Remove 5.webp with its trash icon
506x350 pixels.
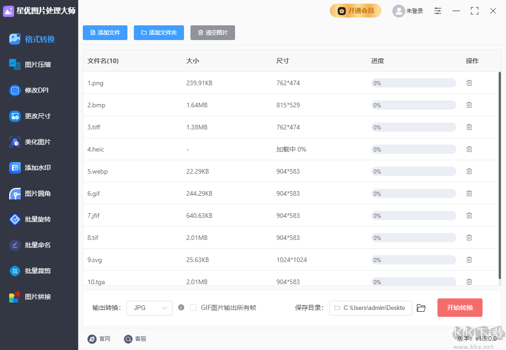[469, 171]
